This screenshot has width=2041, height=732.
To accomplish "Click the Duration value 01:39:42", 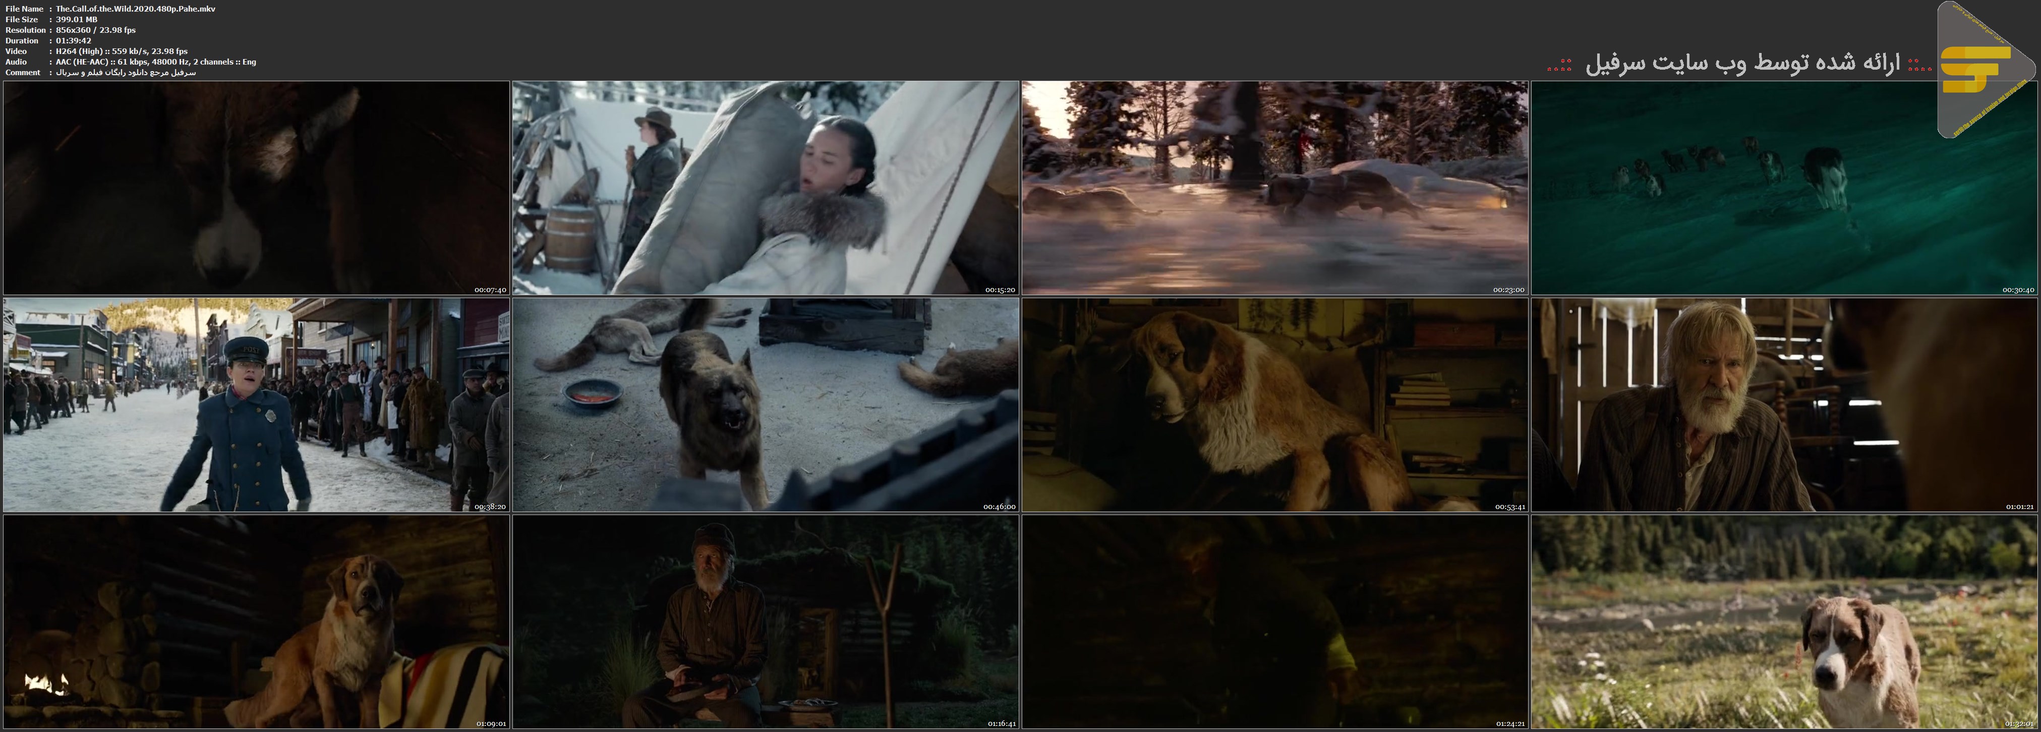I will 74,40.
